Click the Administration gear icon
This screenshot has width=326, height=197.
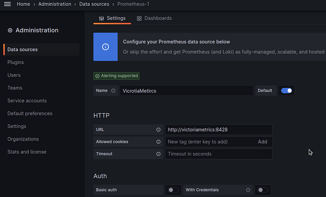click(x=10, y=30)
